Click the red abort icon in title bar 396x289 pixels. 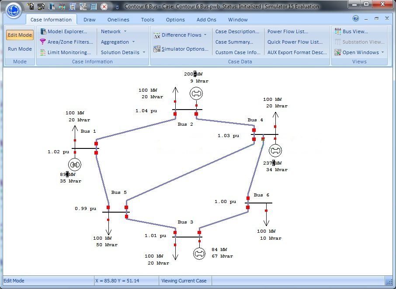(x=104, y=7)
